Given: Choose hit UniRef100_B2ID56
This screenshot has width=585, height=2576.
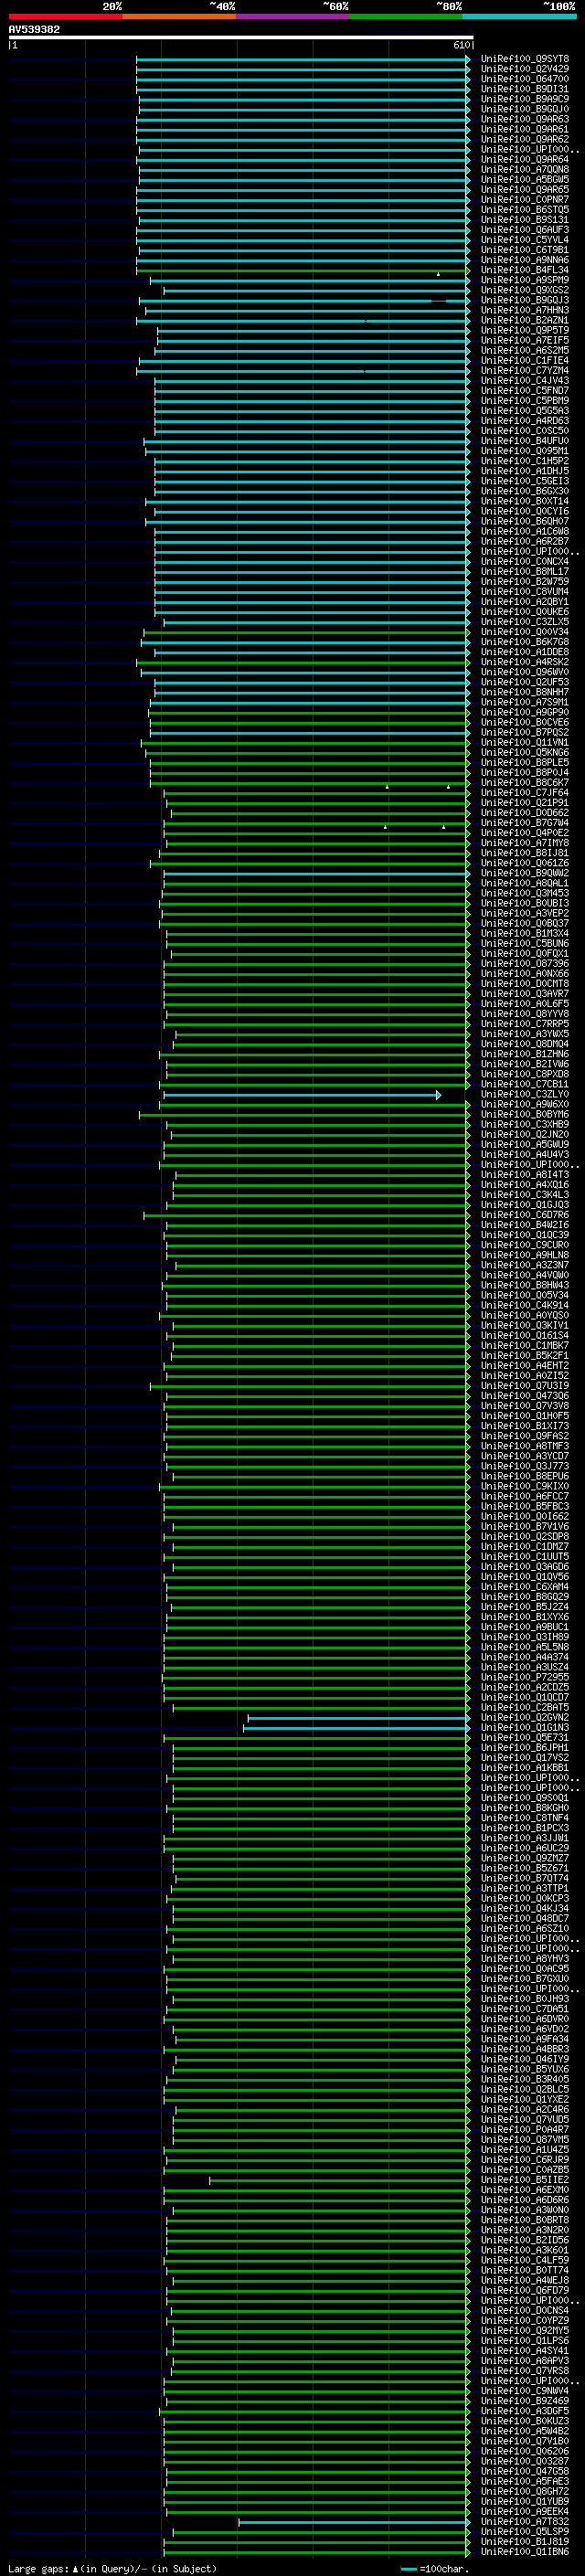Looking at the screenshot, I should [x=525, y=2240].
